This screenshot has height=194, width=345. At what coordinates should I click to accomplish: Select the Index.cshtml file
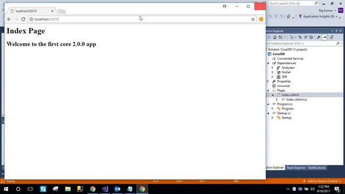(290, 95)
